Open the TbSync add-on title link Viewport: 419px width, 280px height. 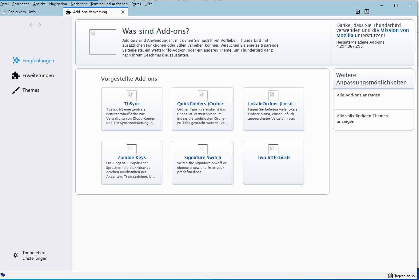pos(132,104)
